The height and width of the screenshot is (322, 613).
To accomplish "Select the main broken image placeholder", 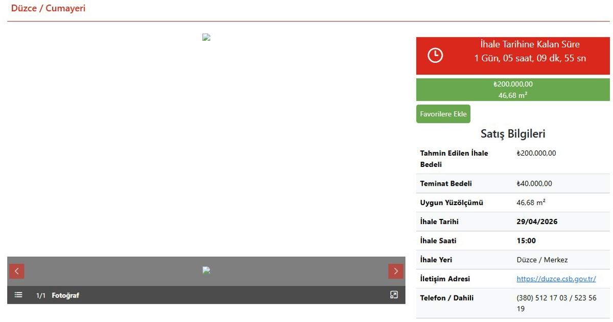I will 206,37.
